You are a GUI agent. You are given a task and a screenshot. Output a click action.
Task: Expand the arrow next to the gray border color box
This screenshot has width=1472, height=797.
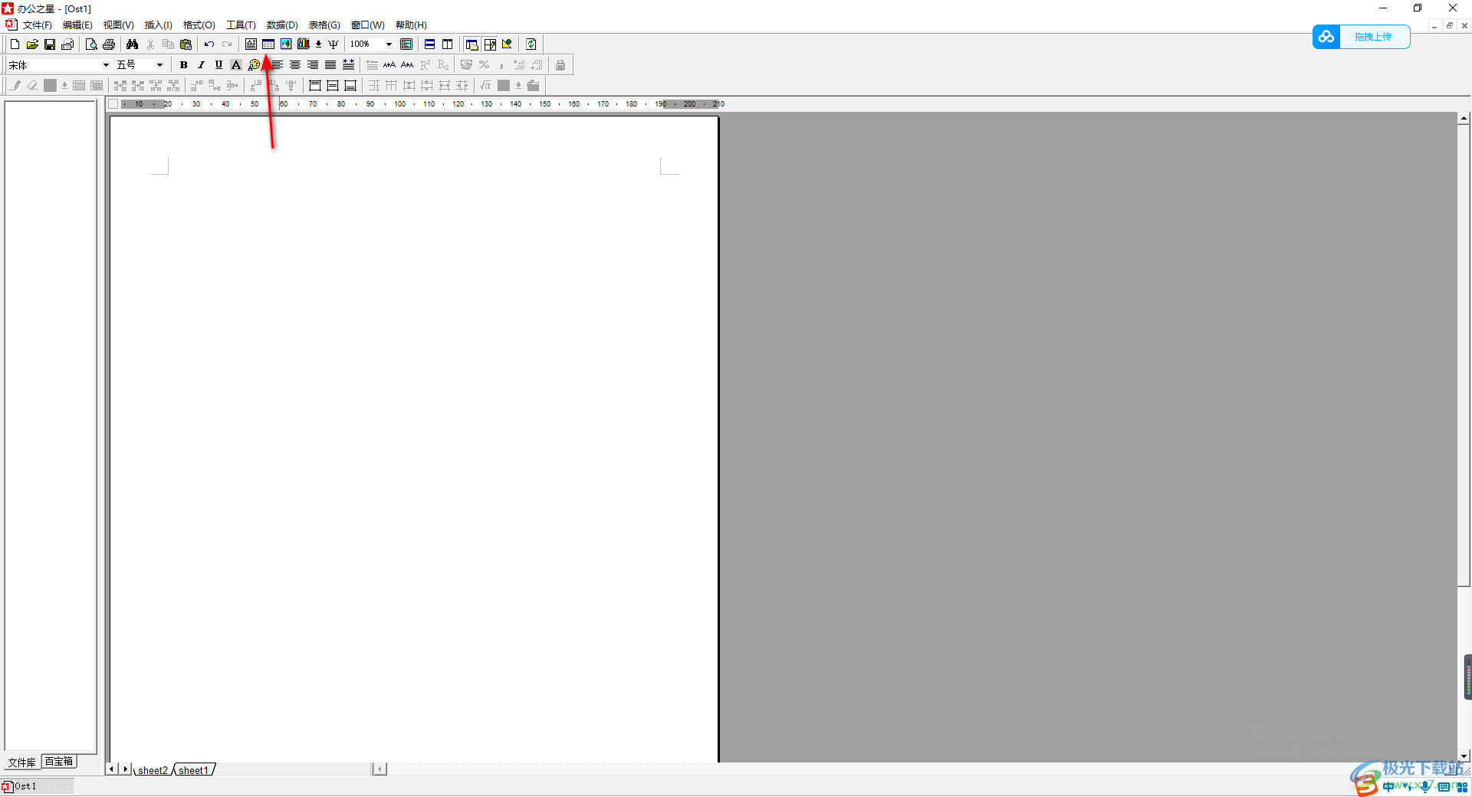point(64,86)
